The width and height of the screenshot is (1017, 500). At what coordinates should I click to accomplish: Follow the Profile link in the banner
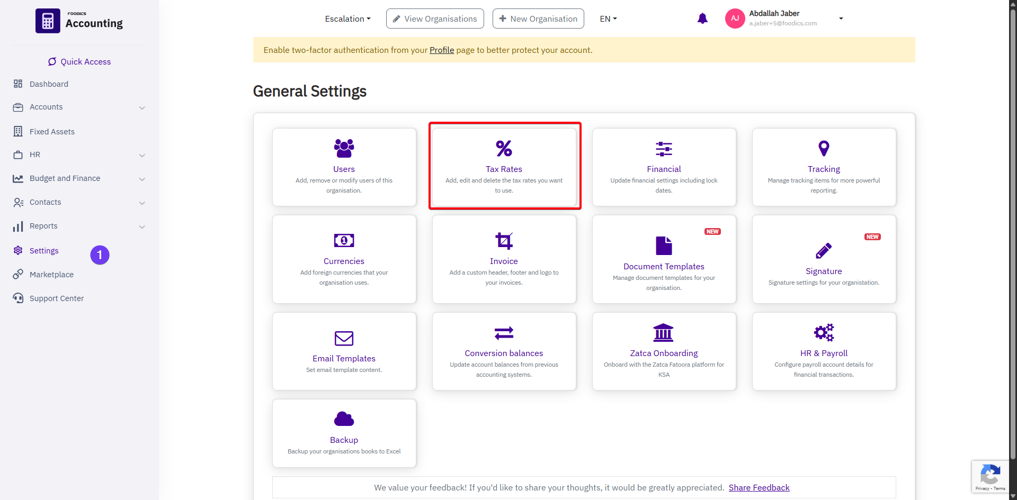pyautogui.click(x=441, y=50)
